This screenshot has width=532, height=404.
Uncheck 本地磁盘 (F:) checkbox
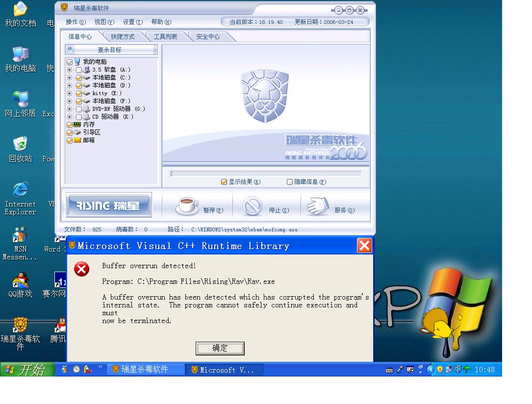pos(79,101)
